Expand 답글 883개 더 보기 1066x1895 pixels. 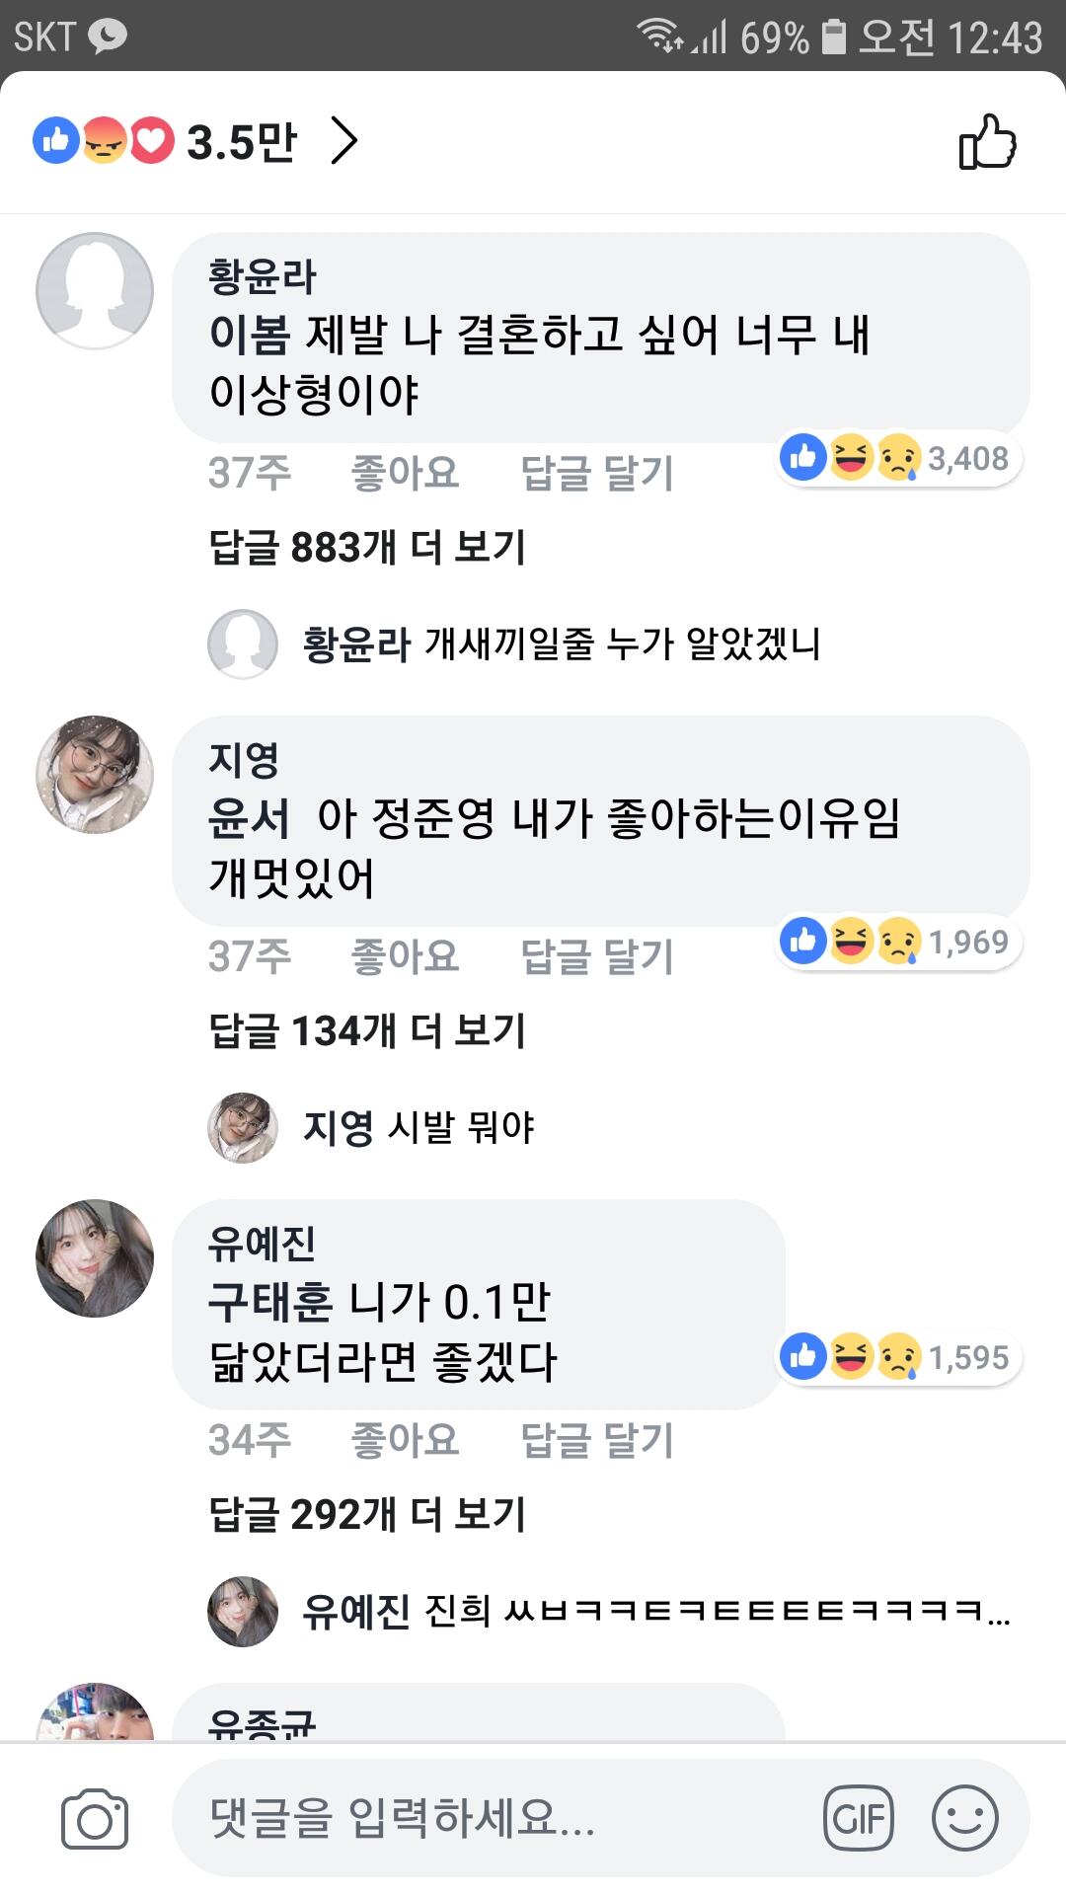point(367,547)
